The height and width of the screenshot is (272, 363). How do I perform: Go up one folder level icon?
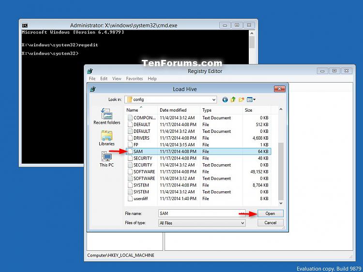tap(233, 100)
